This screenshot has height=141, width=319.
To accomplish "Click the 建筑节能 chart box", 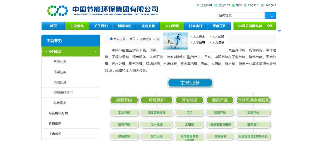I will coord(124,124).
